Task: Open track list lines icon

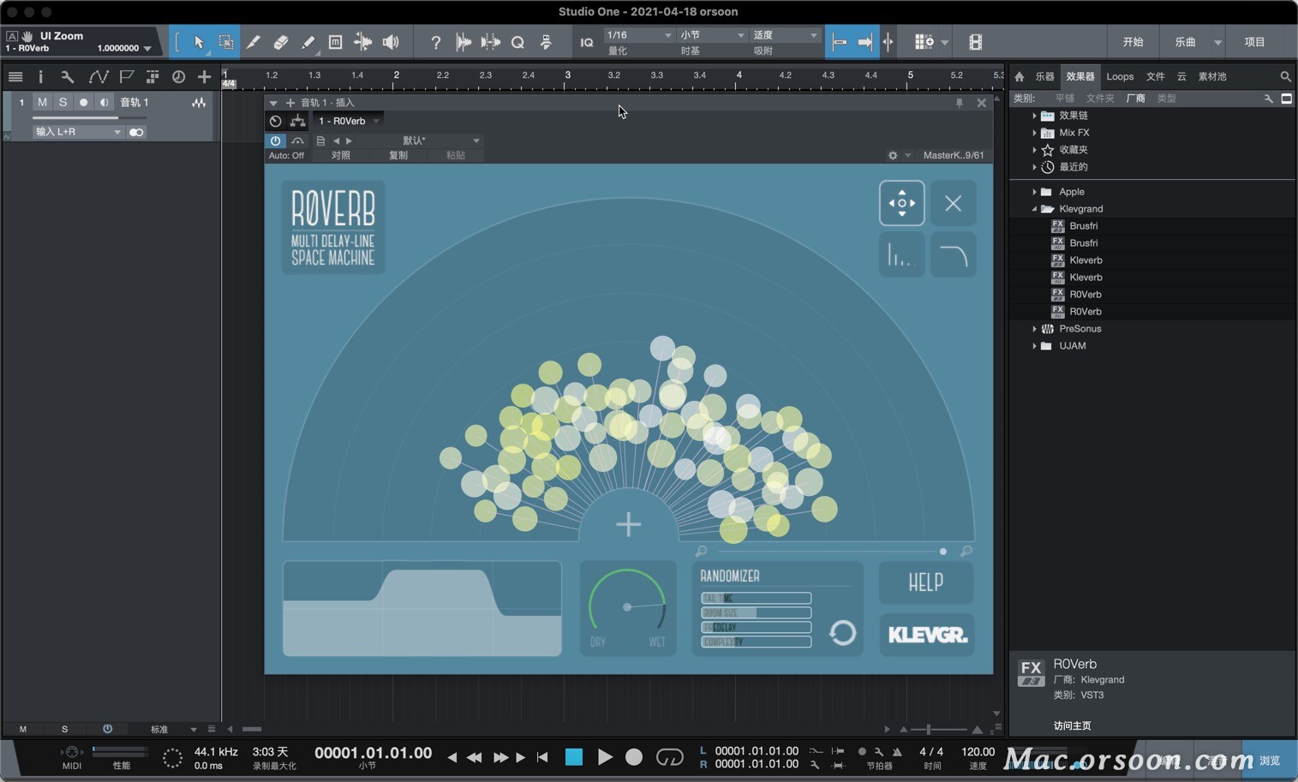Action: pyautogui.click(x=15, y=77)
